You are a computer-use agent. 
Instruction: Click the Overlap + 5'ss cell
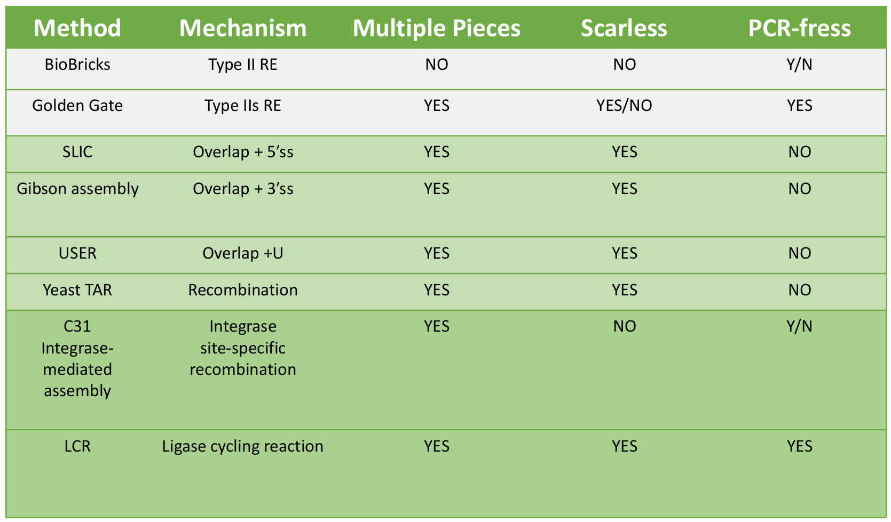[x=243, y=152]
